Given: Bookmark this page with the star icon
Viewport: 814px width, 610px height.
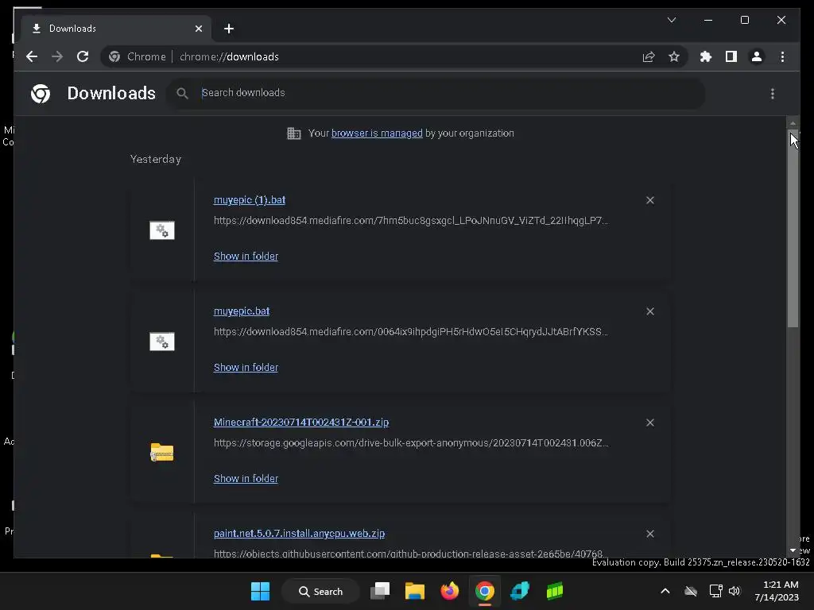Looking at the screenshot, I should point(674,56).
